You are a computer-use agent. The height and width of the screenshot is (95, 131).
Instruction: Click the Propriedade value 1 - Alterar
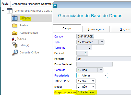[x=84, y=75]
